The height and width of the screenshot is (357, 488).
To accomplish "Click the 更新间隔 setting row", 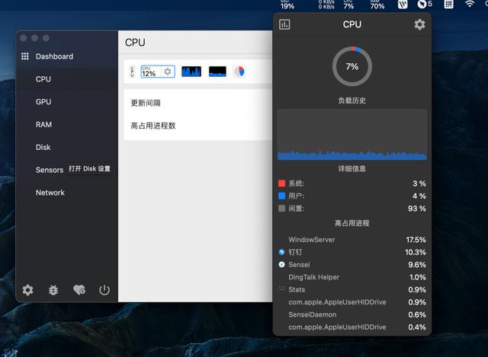I will coord(198,103).
